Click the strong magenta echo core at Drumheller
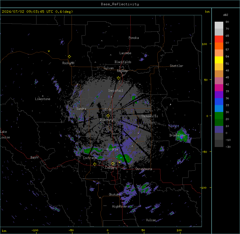240x234 pixels. pyautogui.click(x=182, y=137)
